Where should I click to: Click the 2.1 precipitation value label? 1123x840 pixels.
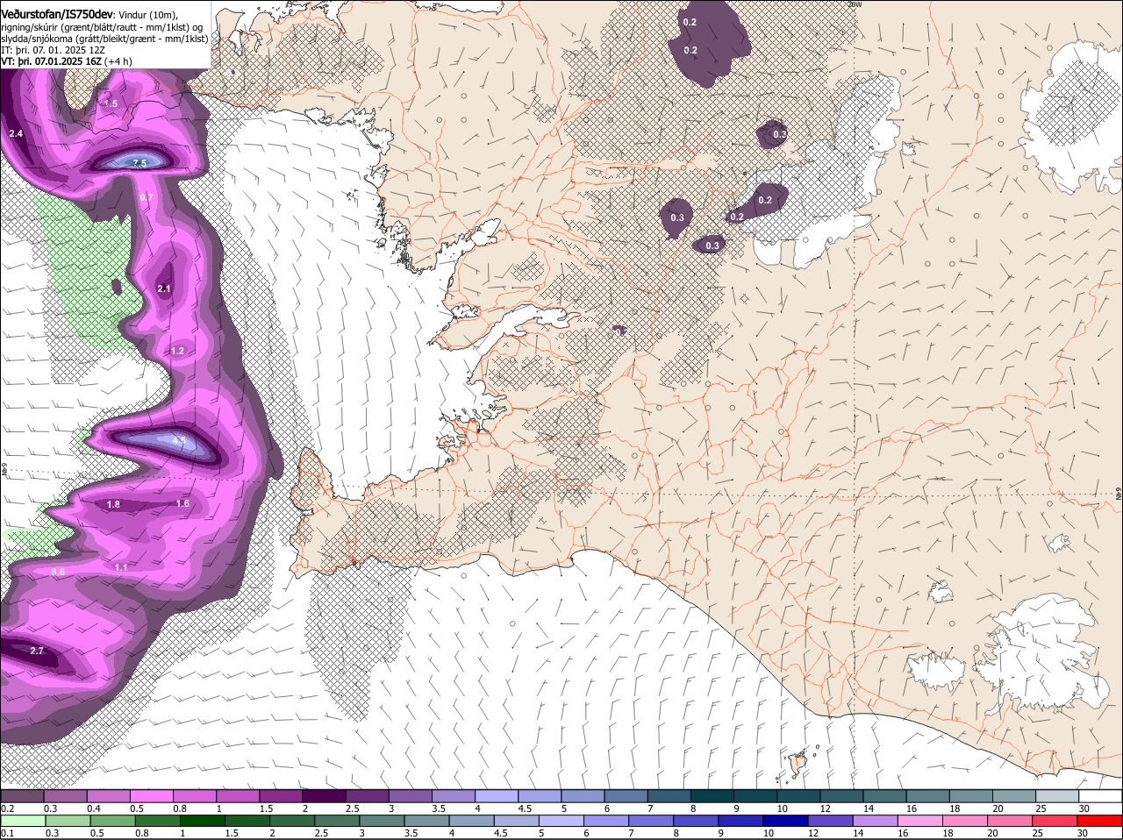tap(164, 288)
